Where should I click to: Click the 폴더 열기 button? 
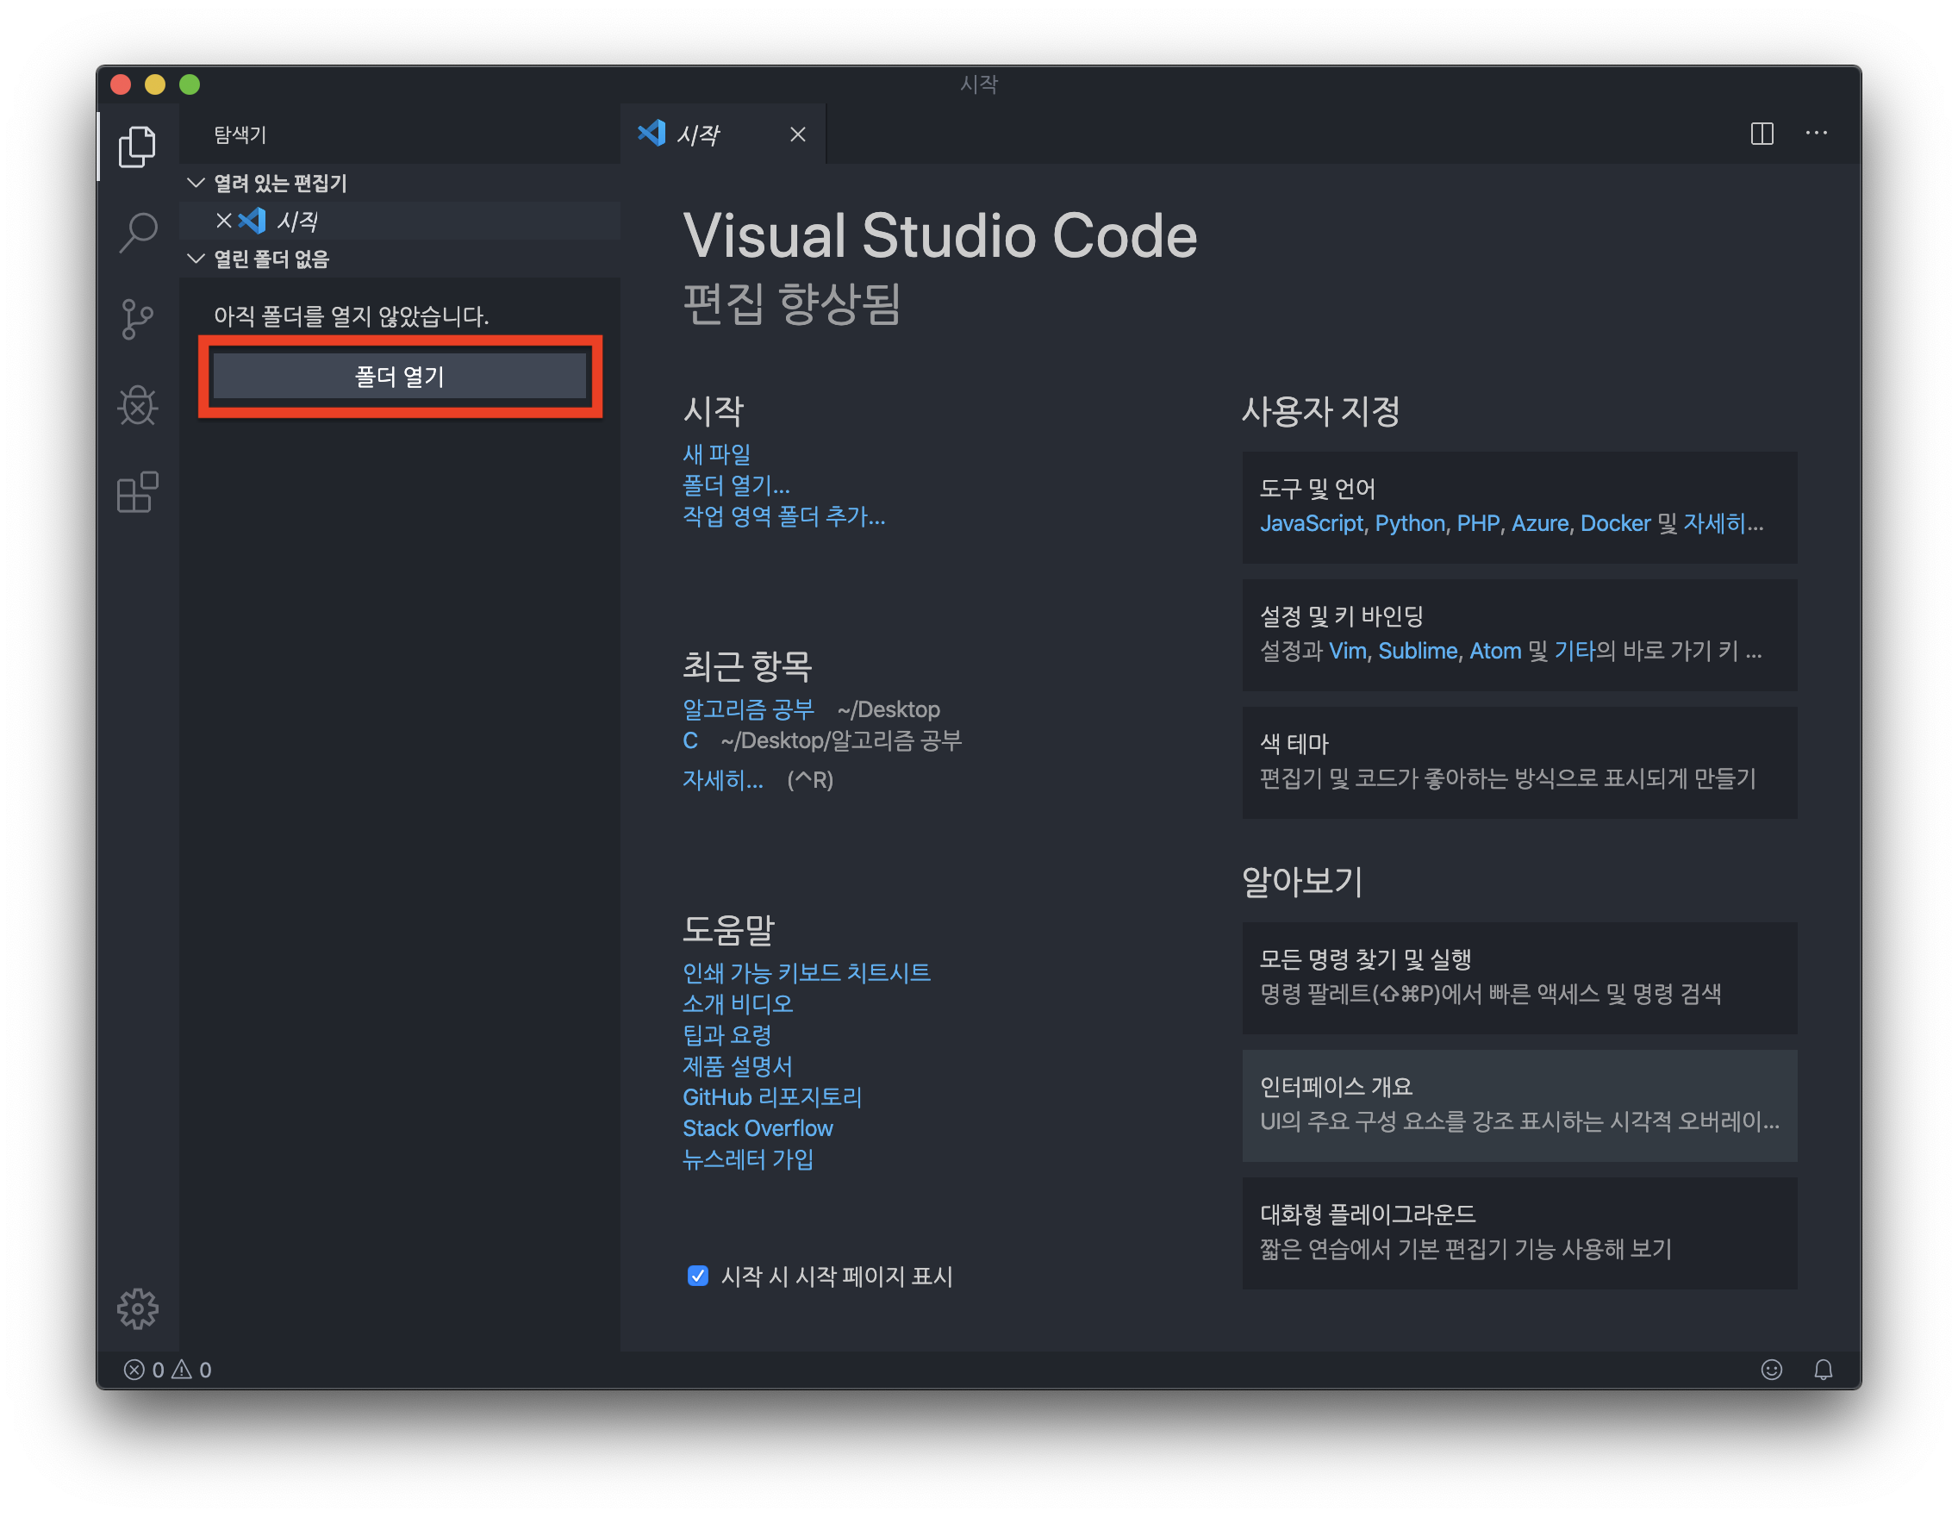tap(400, 377)
